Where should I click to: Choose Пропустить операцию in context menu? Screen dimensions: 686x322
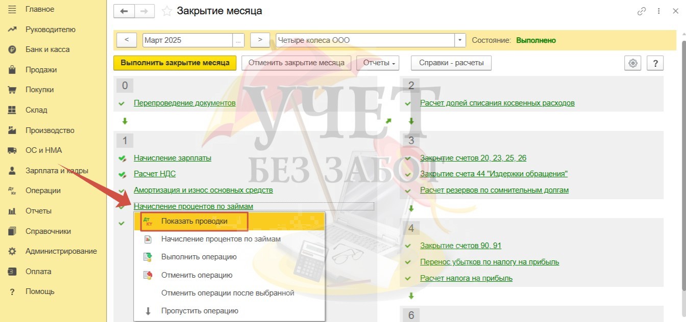tap(229, 311)
